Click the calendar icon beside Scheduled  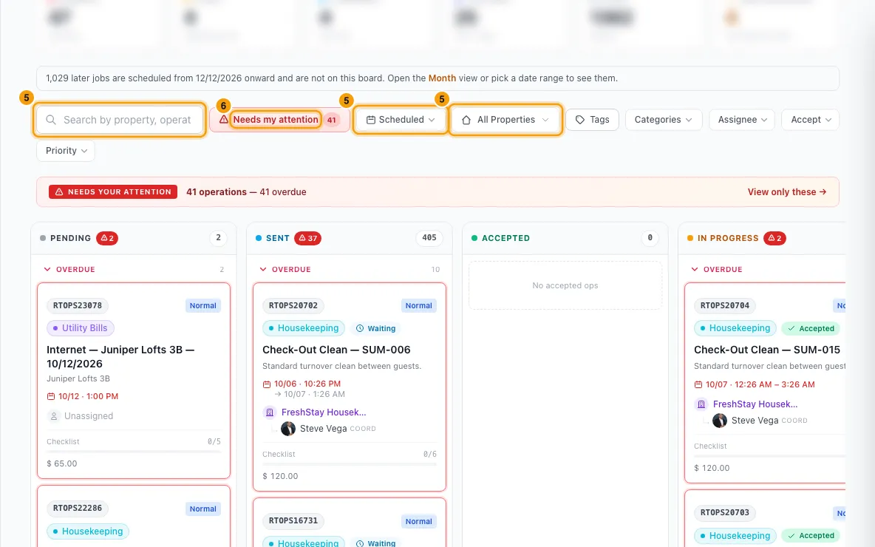pos(370,120)
